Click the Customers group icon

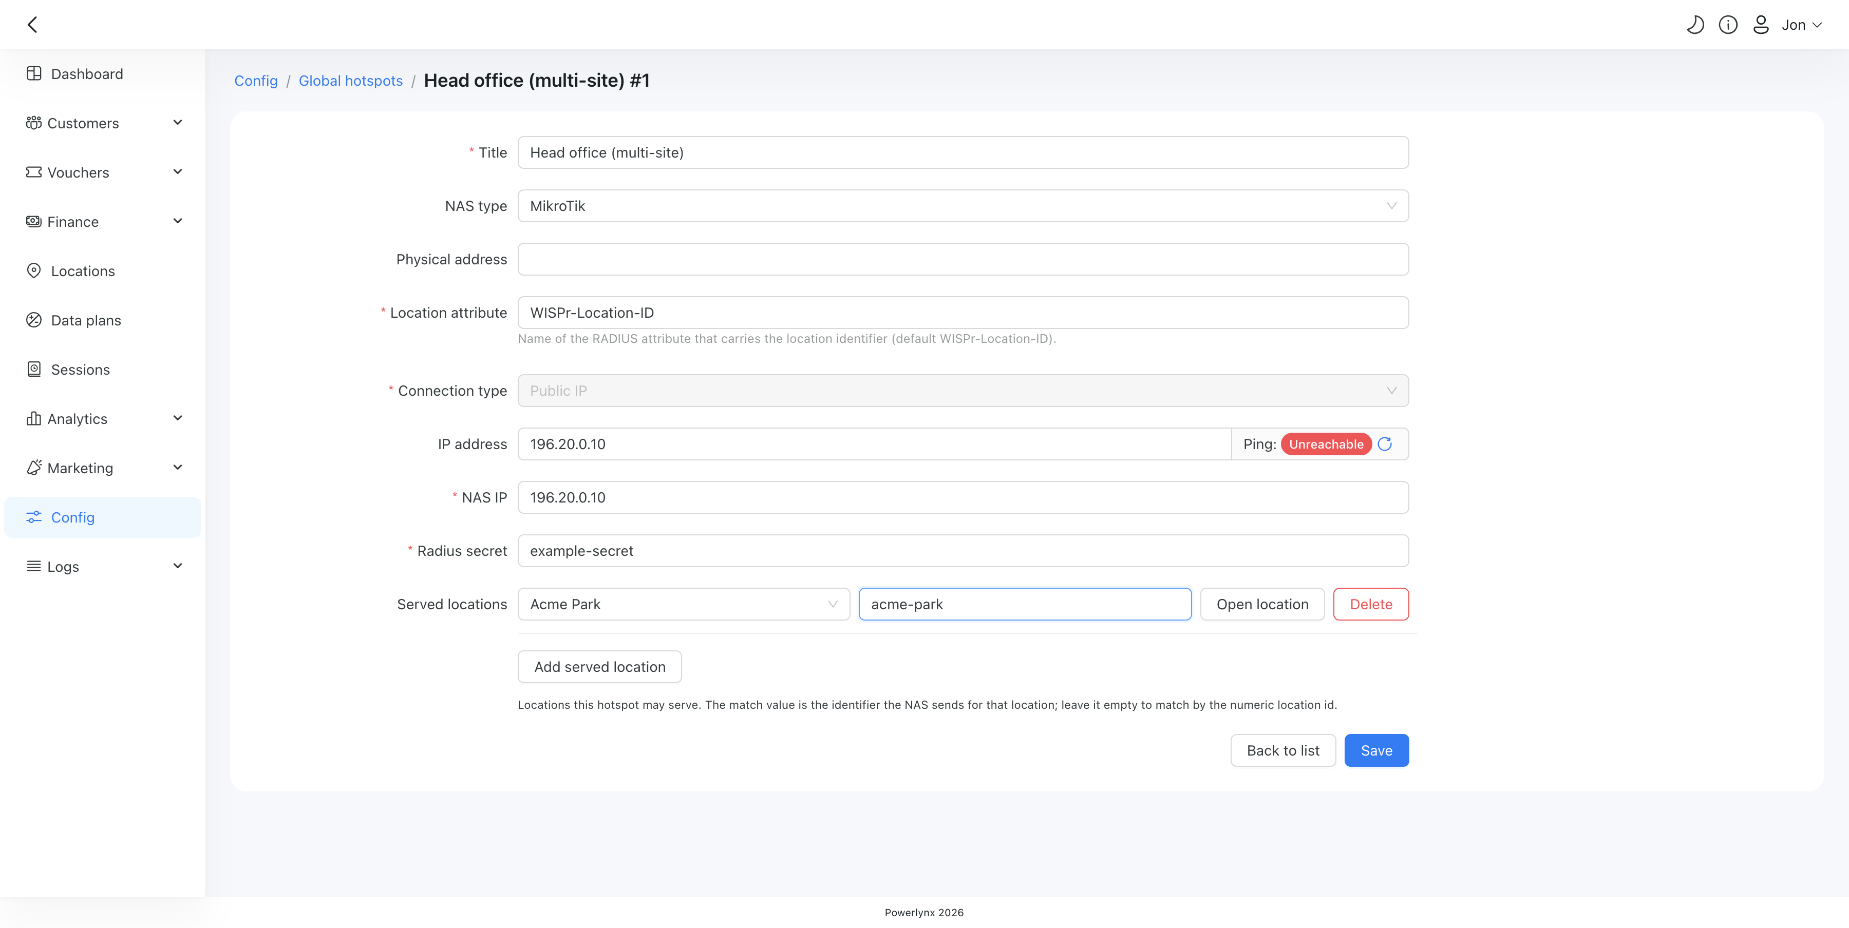[x=34, y=123]
